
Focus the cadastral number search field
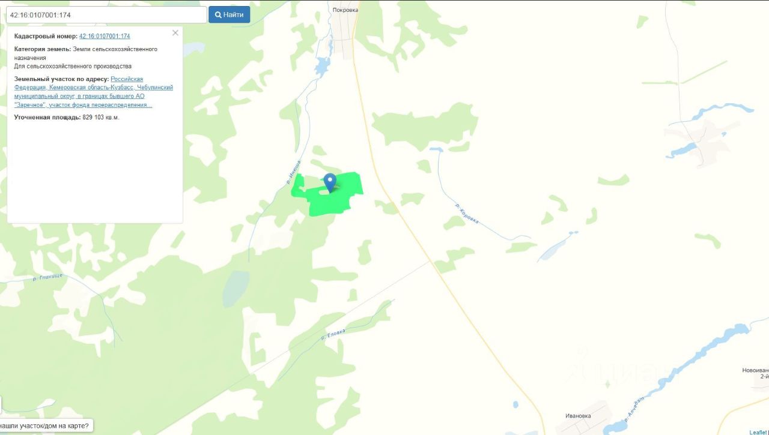(106, 14)
